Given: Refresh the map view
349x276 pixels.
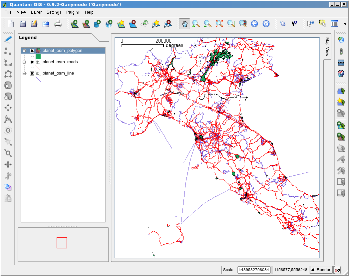Looking at the screenshot, I should click(x=266, y=24).
